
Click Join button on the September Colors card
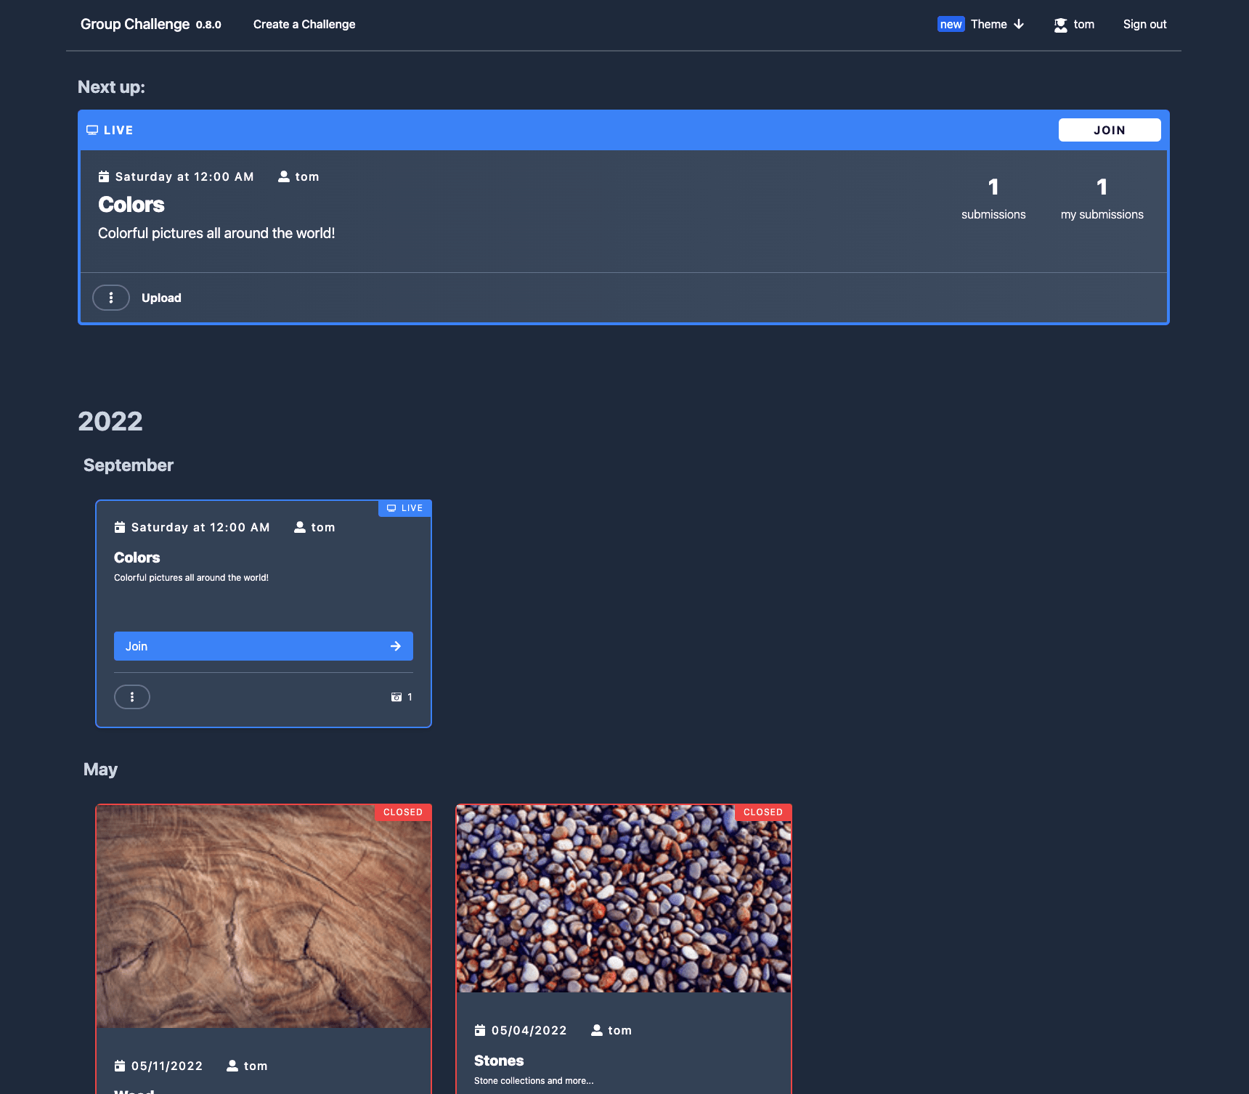tap(264, 646)
